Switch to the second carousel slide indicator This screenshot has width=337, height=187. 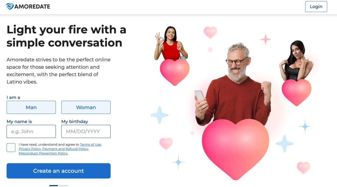(63, 186)
